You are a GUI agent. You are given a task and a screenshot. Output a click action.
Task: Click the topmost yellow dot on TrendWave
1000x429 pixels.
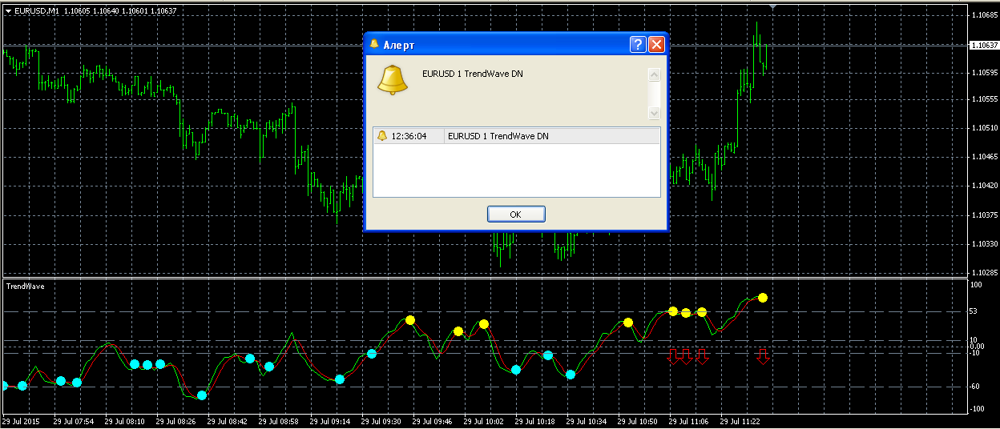coord(763,298)
